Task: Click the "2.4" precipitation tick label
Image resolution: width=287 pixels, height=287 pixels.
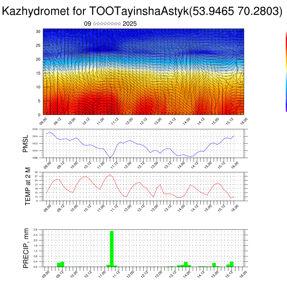Action: click(x=36, y=235)
